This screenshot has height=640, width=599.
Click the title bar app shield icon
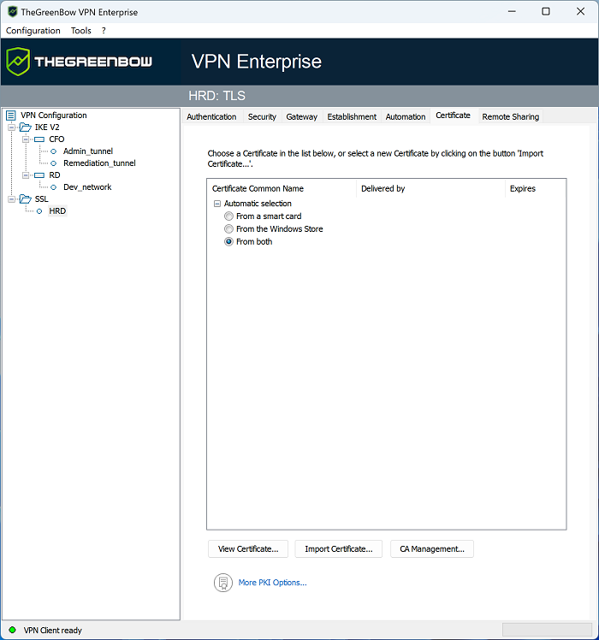(x=12, y=11)
